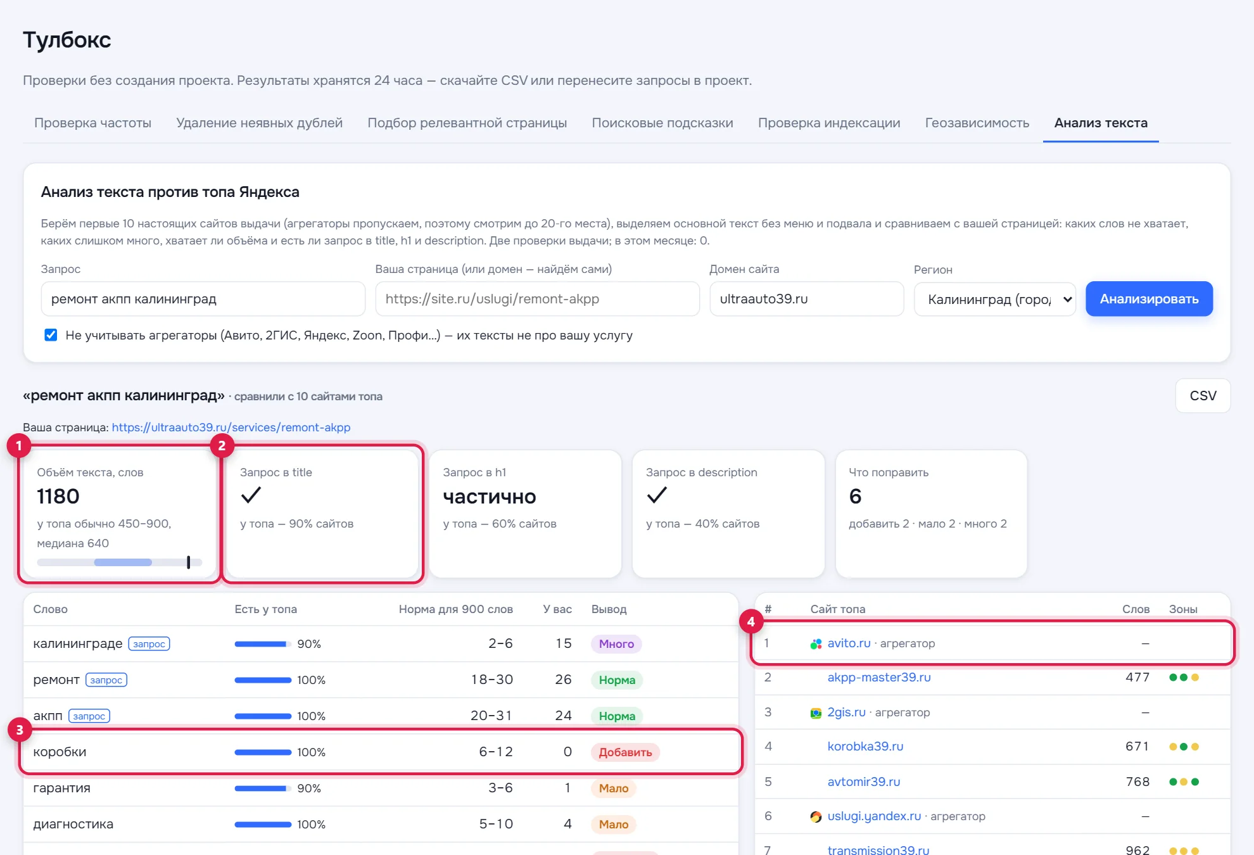Click the Что поправить card value 6
The width and height of the screenshot is (1254, 855).
pyautogui.click(x=855, y=497)
